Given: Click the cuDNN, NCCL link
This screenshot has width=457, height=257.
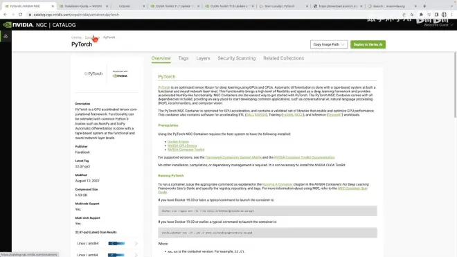Looking at the screenshot, I should point(293,115).
